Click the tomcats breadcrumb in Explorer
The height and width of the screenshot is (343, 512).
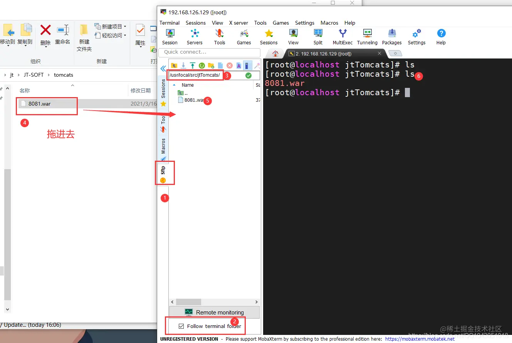(64, 75)
